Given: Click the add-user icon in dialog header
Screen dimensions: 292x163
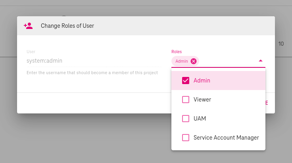Looking at the screenshot, I should click(x=28, y=26).
